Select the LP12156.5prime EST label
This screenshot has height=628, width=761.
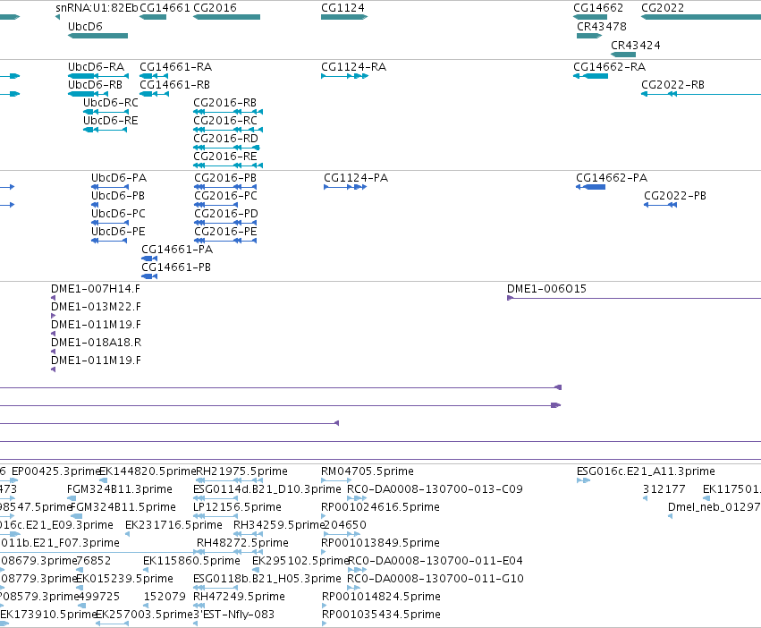point(237,507)
